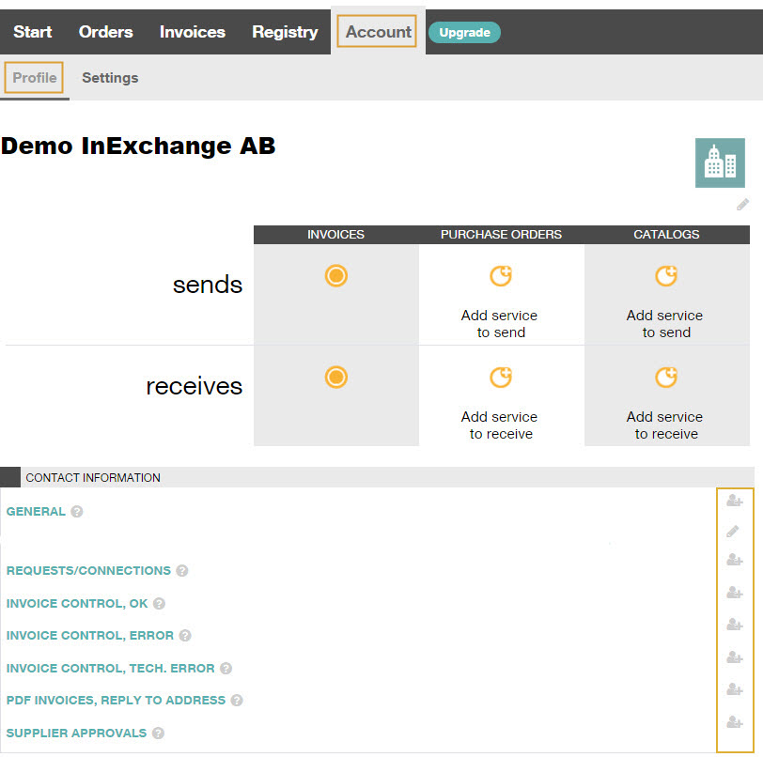Toggle the sends Invoices active indicator
The image size is (763, 757).
pyautogui.click(x=335, y=276)
